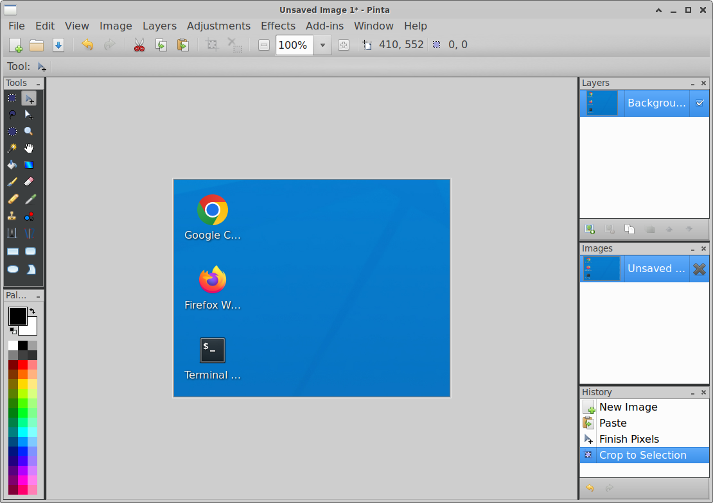
Task: Select the Ellipse Select tool
Action: [x=12, y=132]
